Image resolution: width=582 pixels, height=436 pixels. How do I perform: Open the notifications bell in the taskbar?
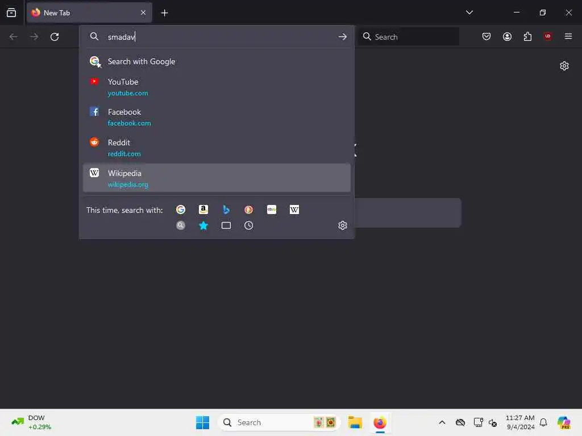point(543,422)
